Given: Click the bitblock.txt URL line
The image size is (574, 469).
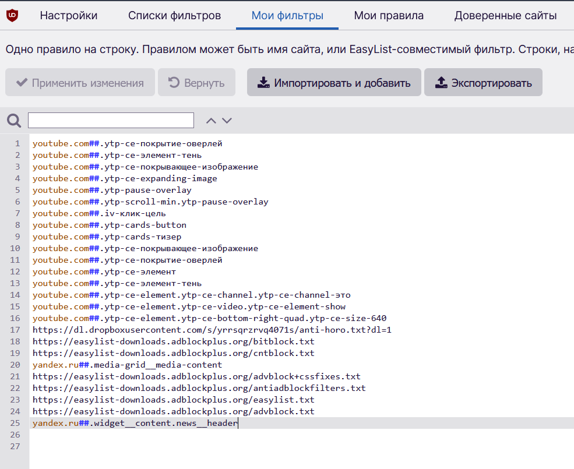Looking at the screenshot, I should pos(174,341).
